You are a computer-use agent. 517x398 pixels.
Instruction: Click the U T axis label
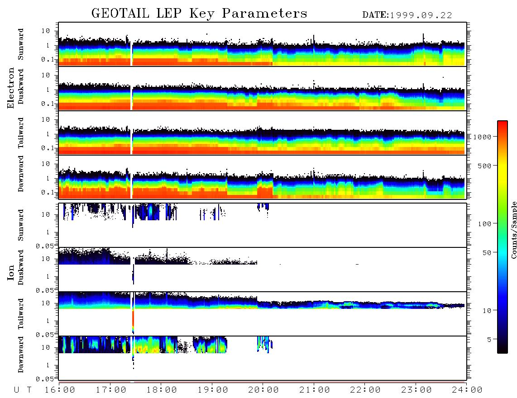click(x=23, y=390)
